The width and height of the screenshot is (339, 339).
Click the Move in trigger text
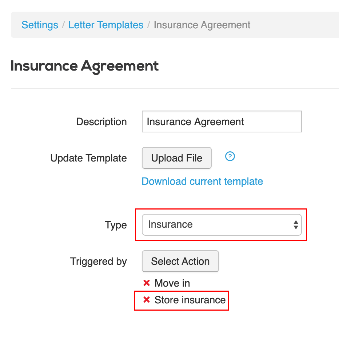[172, 283]
